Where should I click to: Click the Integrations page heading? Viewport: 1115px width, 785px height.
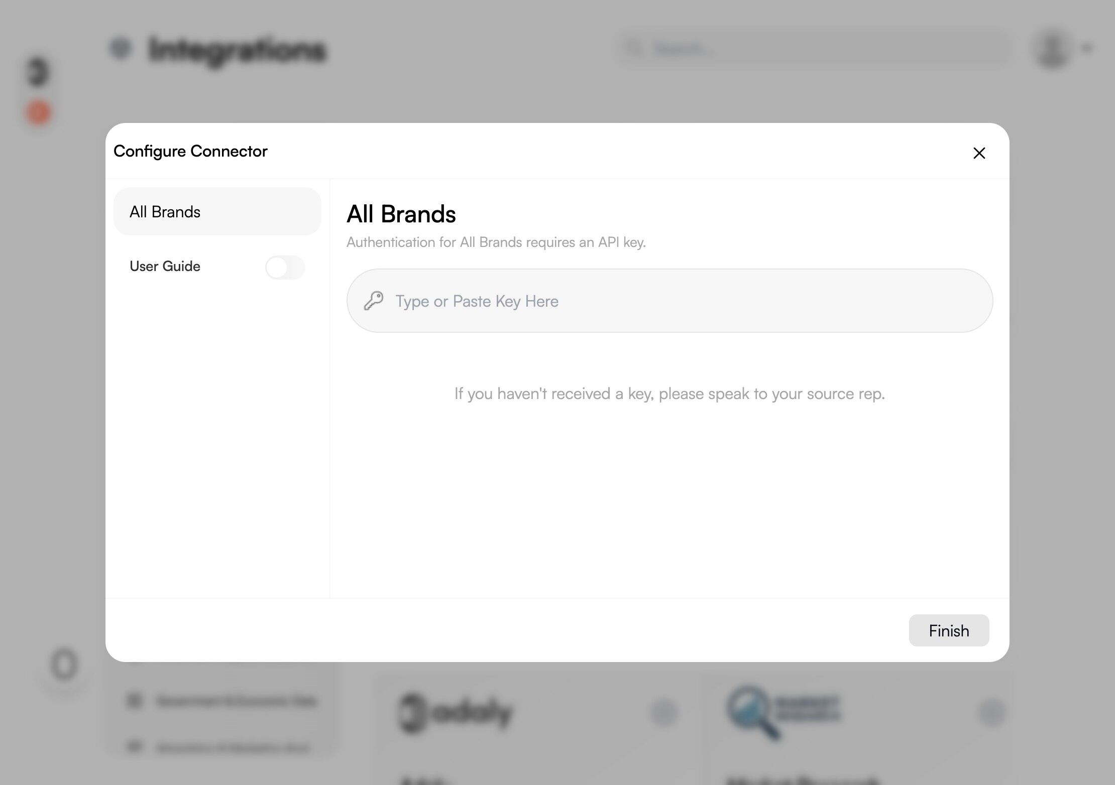click(237, 50)
